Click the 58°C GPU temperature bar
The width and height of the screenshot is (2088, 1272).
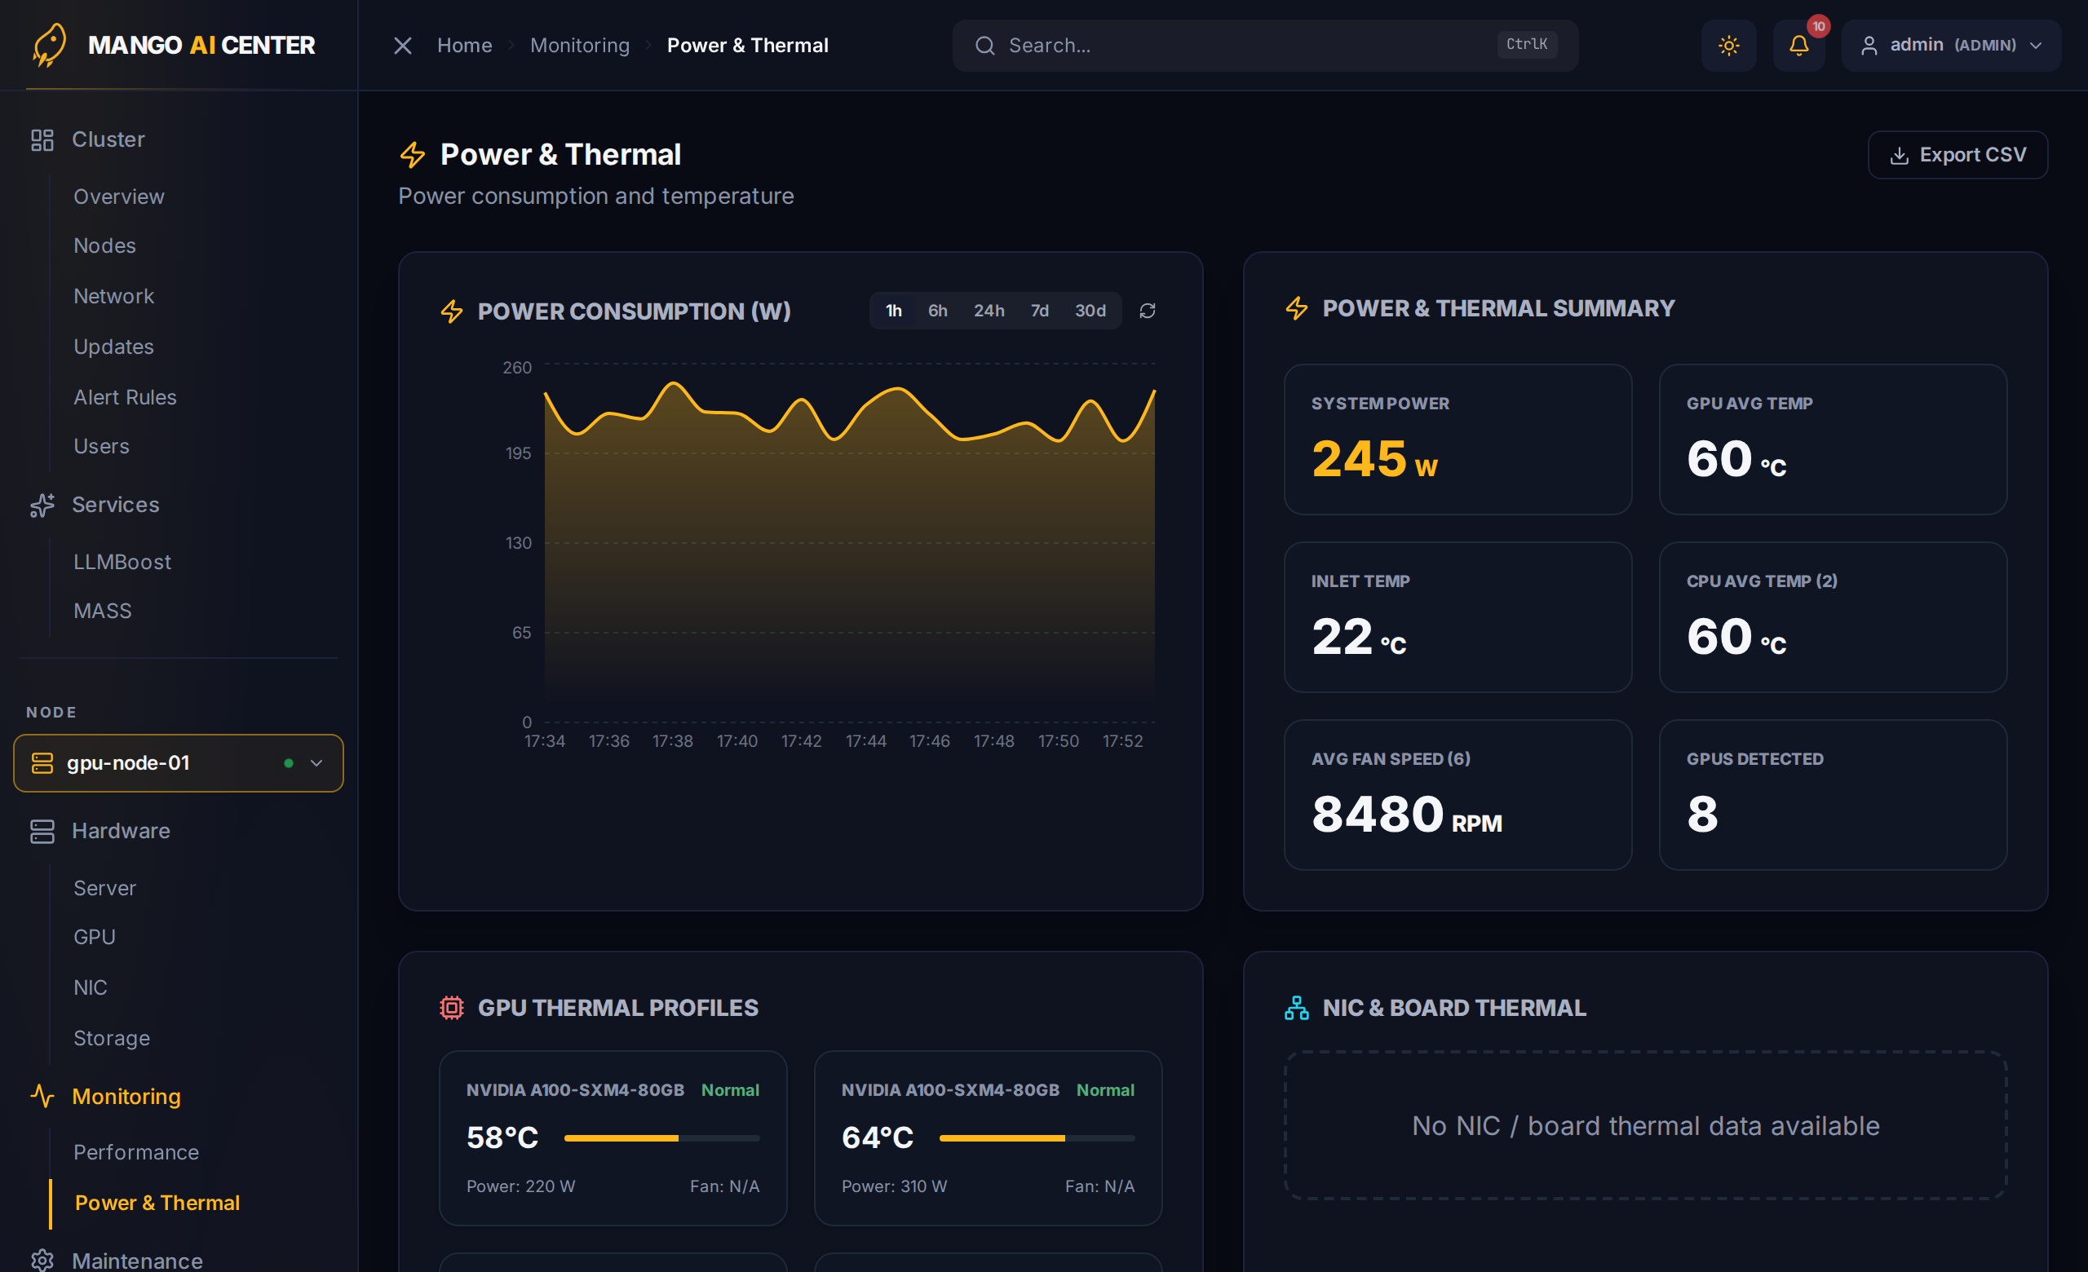click(x=661, y=1138)
